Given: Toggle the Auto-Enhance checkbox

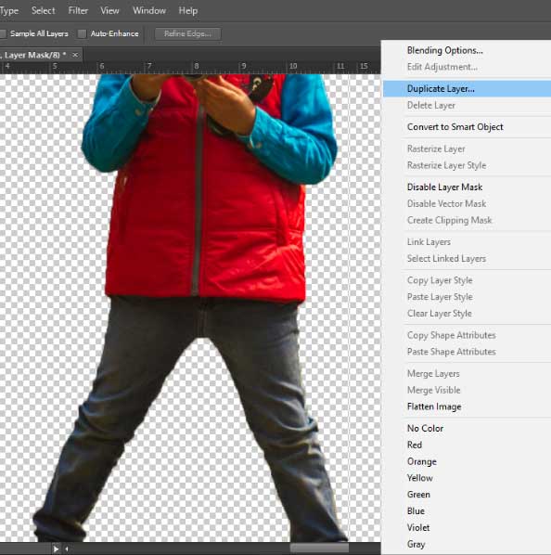Looking at the screenshot, I should pos(82,33).
